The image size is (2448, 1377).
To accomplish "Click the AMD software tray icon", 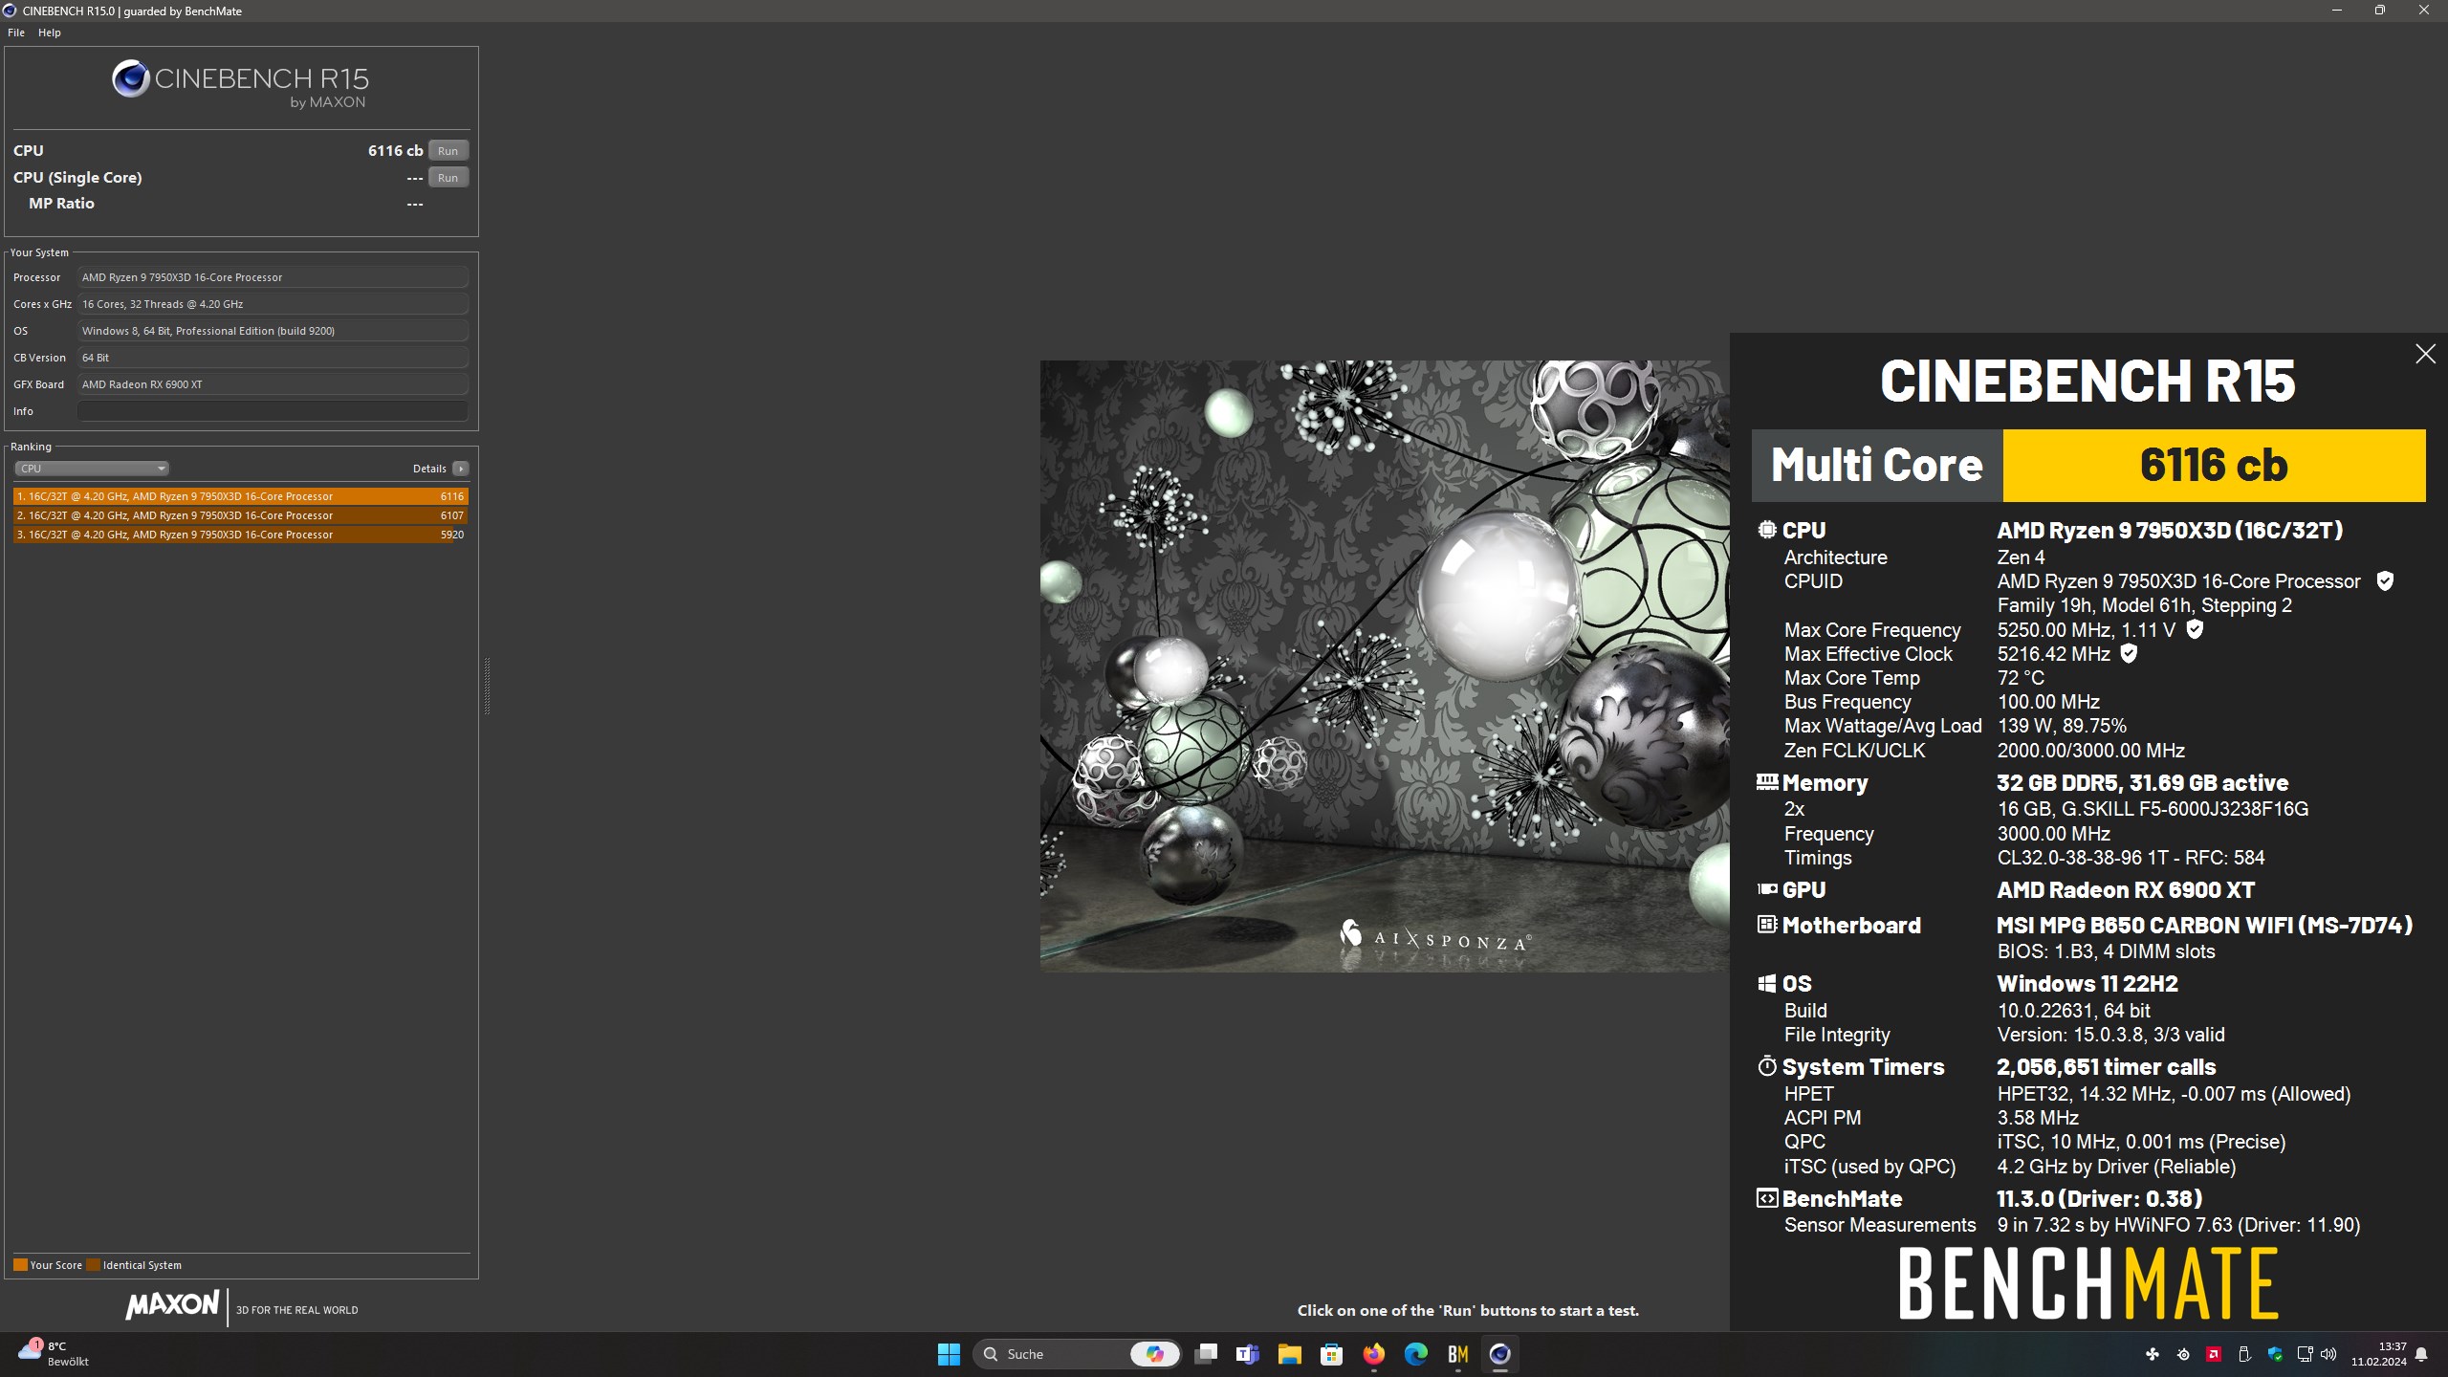I will click(2214, 1354).
